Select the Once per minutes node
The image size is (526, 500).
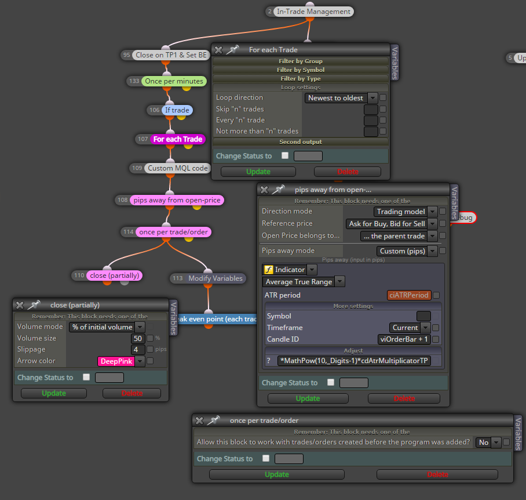[x=174, y=81]
